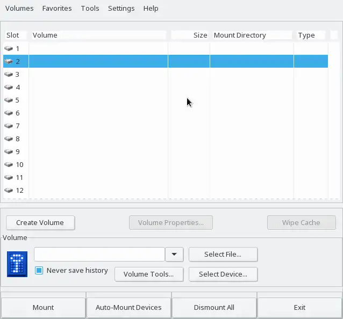343x319 pixels.
Task: Select slot number 7 text
Action: [18, 126]
